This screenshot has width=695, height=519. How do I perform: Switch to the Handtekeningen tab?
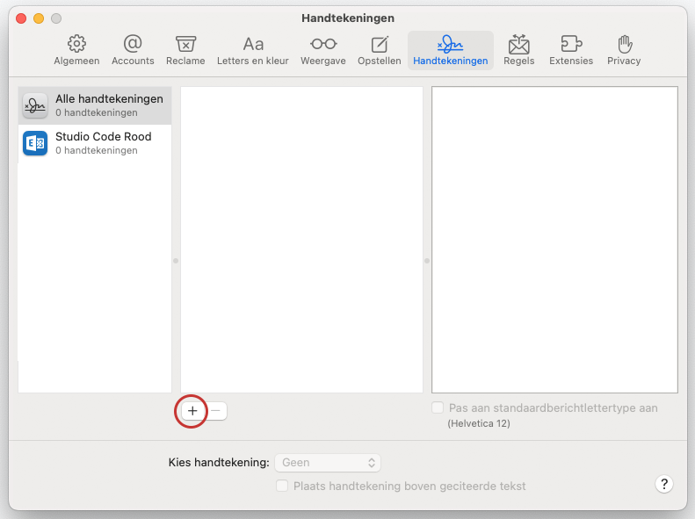(450, 50)
